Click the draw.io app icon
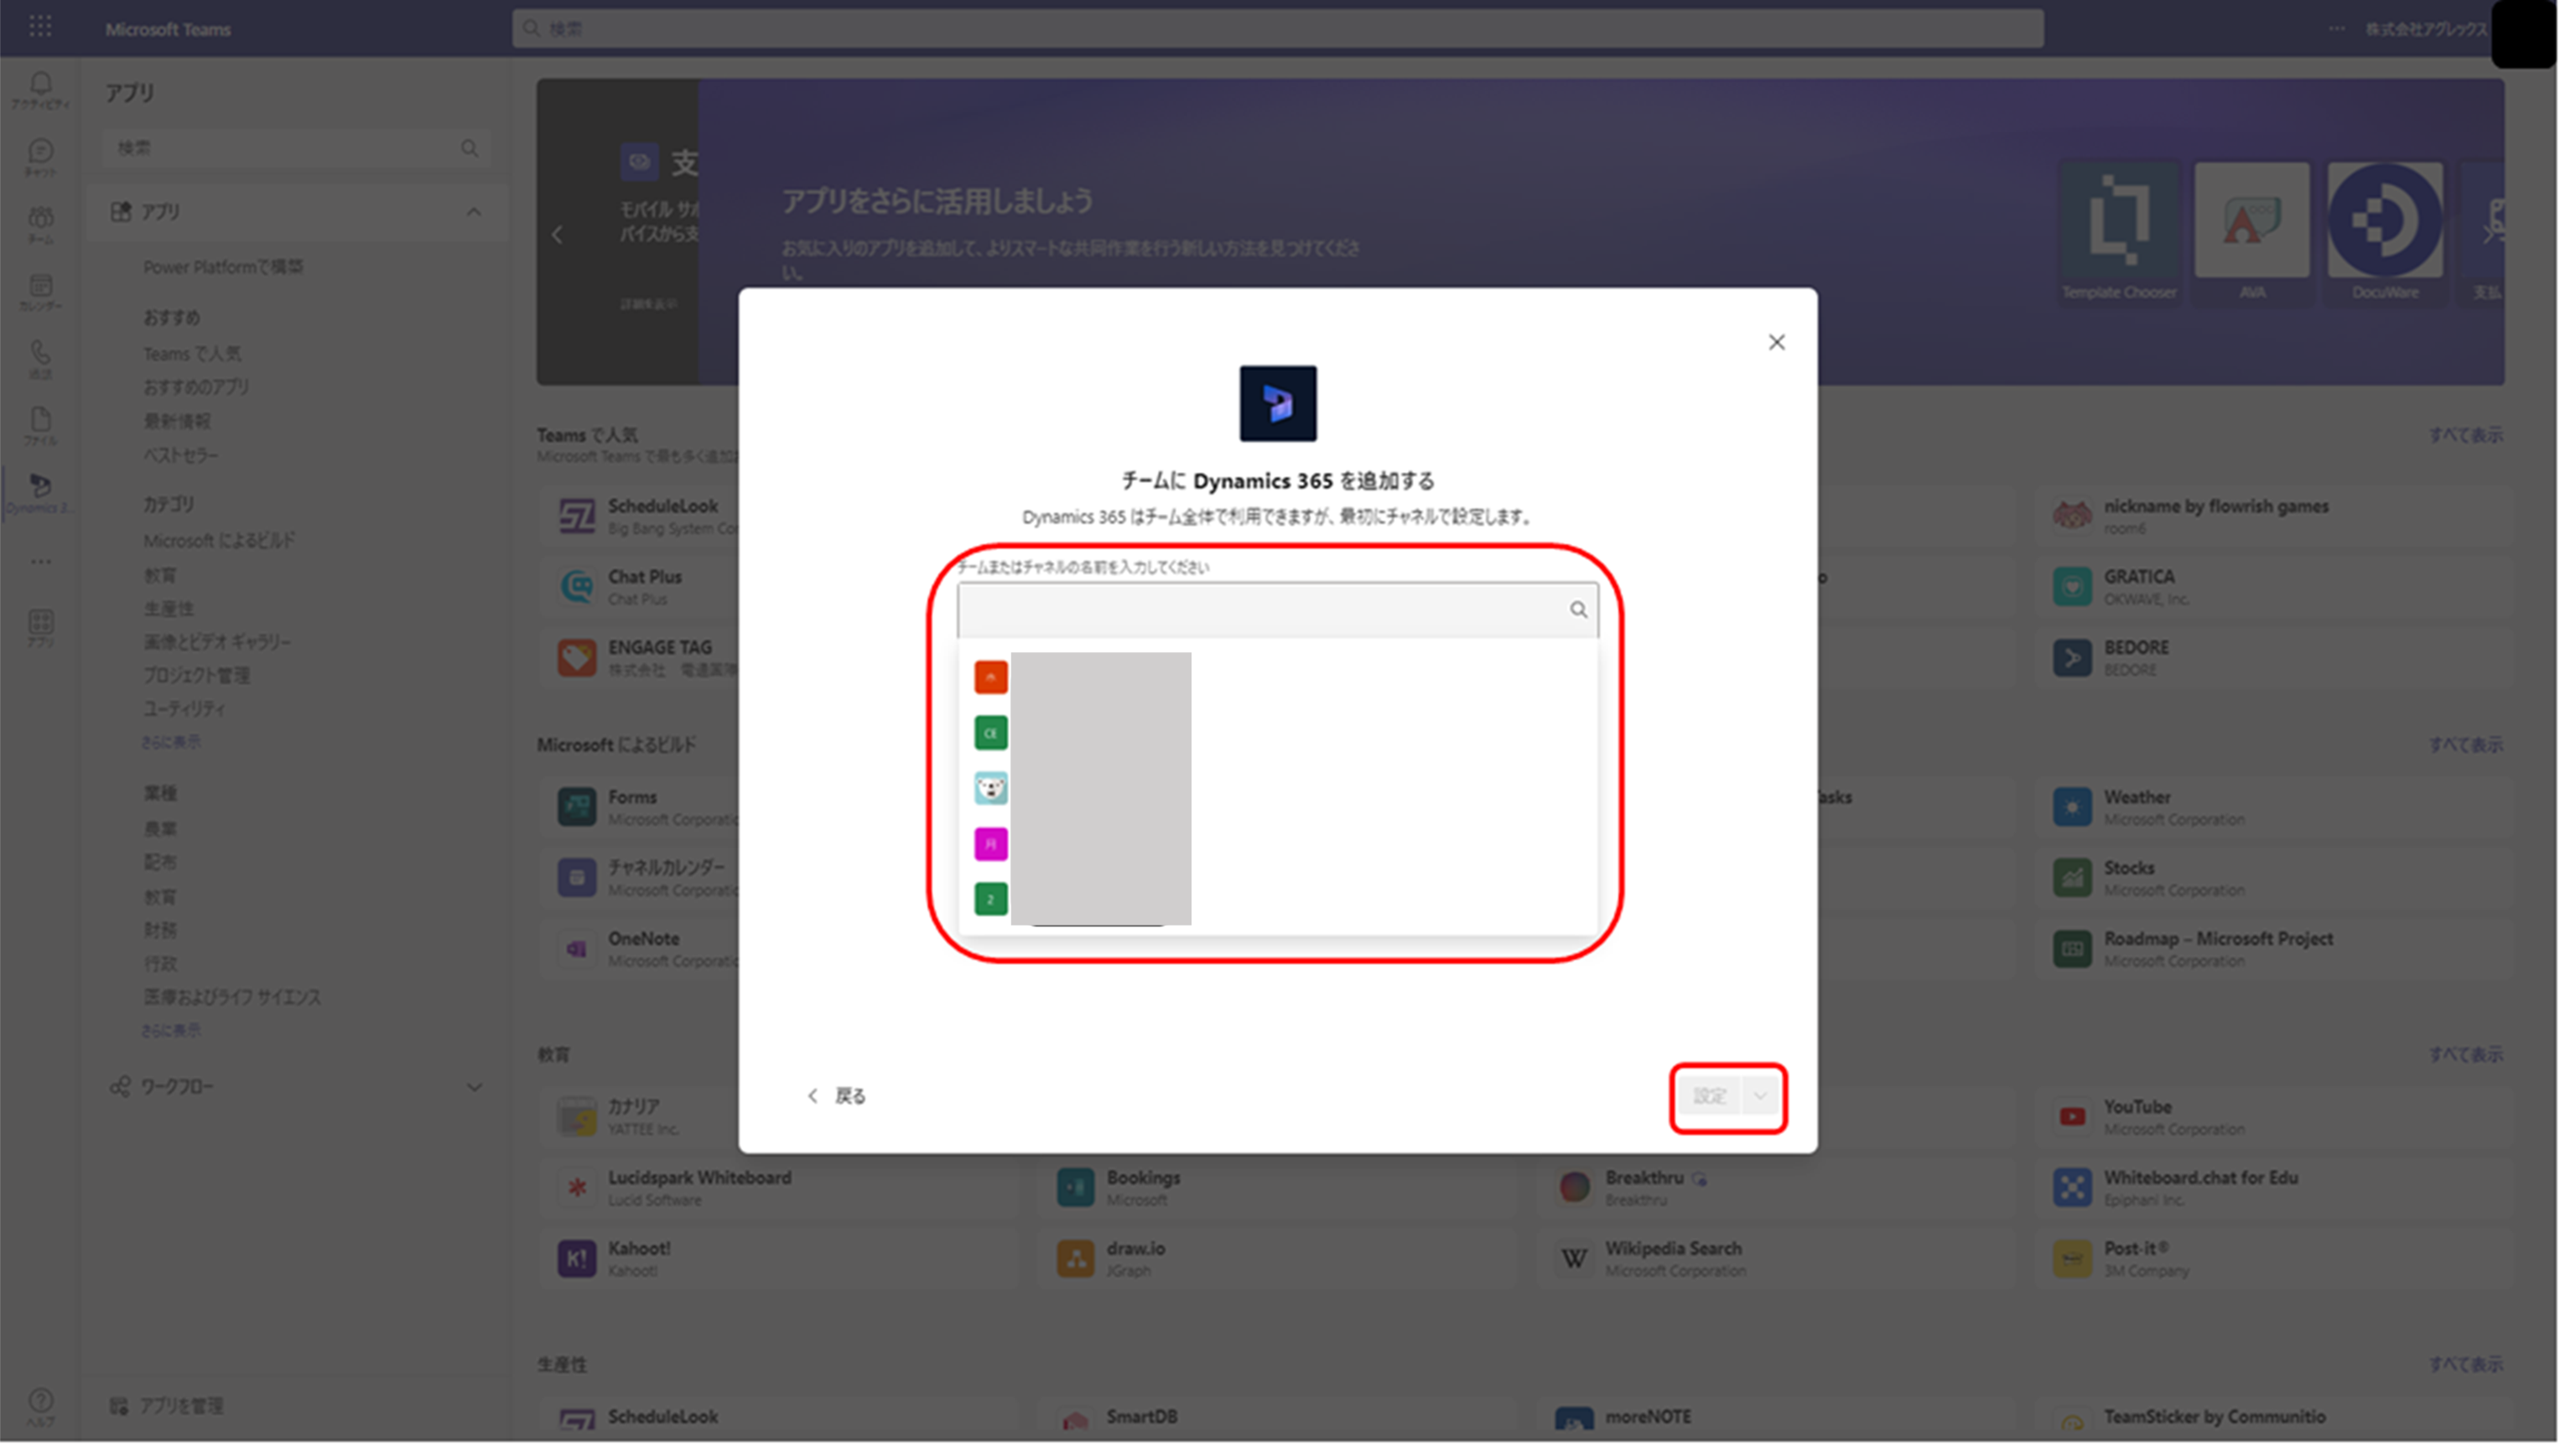 1075,1258
